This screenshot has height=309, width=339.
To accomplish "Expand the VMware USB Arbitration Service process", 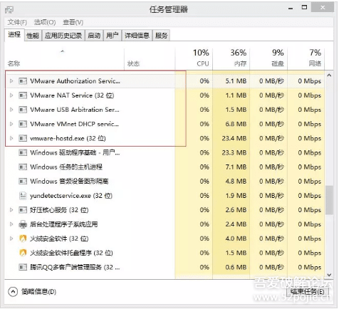I will click(x=11, y=110).
